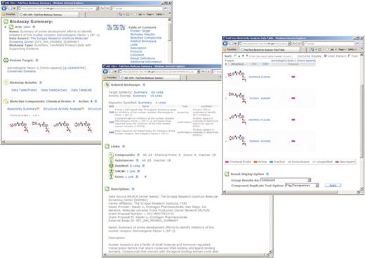Click the Compounds link icon
Screen dimensions: 365x258
(111, 155)
